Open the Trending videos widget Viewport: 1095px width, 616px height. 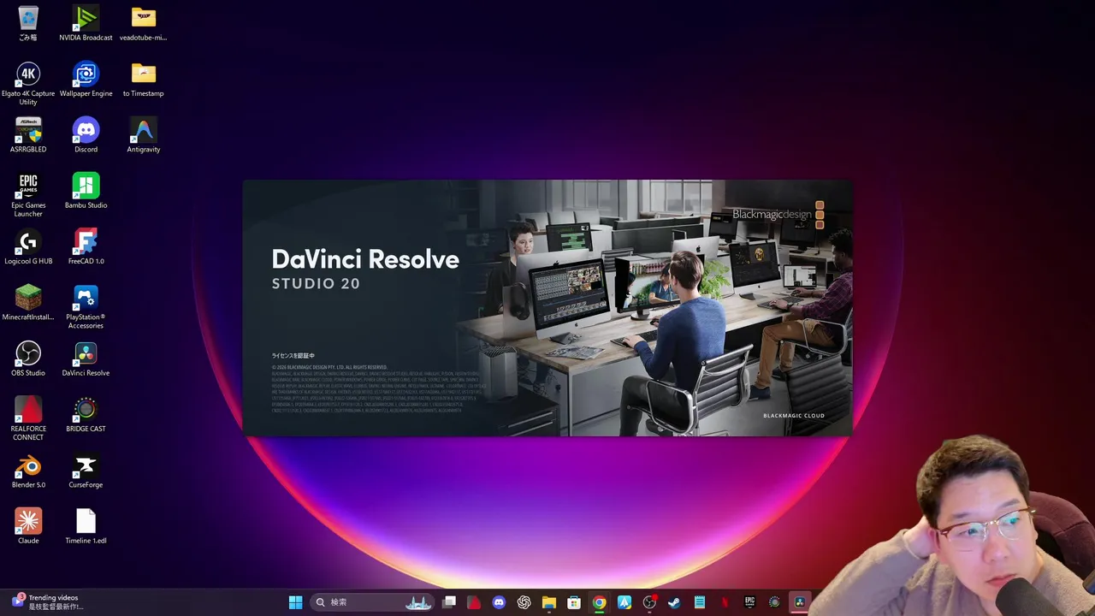coord(47,602)
